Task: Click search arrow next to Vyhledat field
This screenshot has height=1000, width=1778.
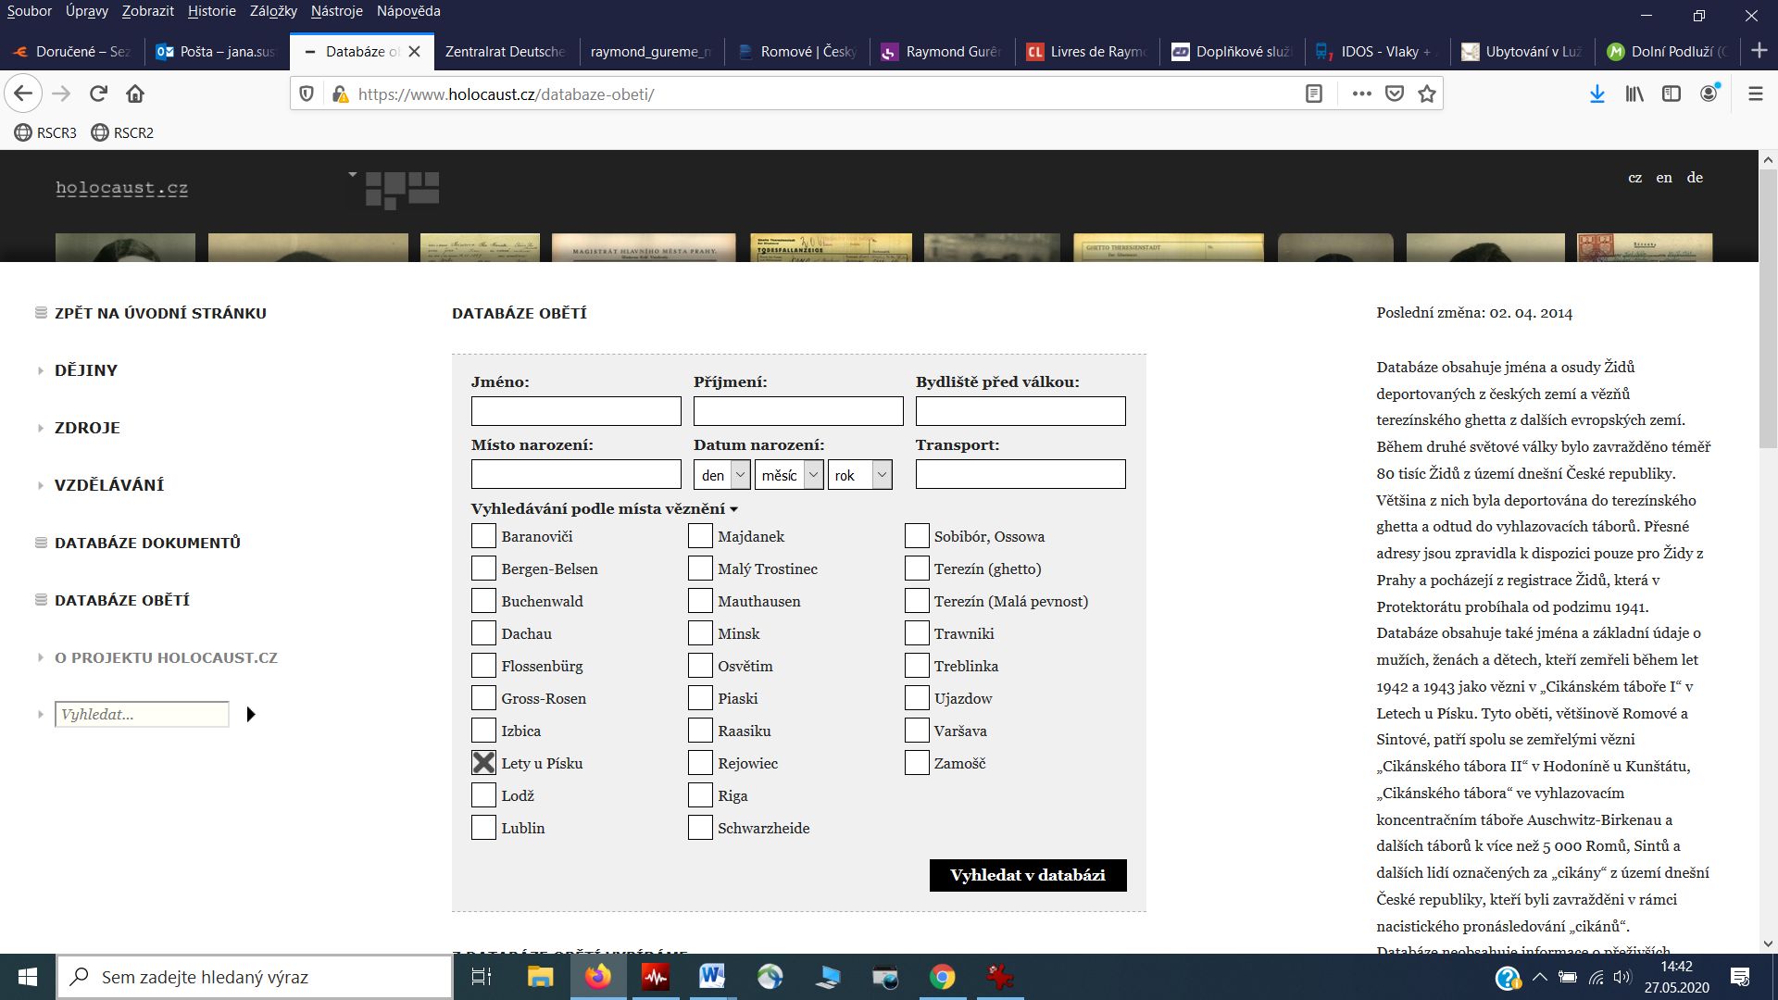Action: pyautogui.click(x=250, y=714)
